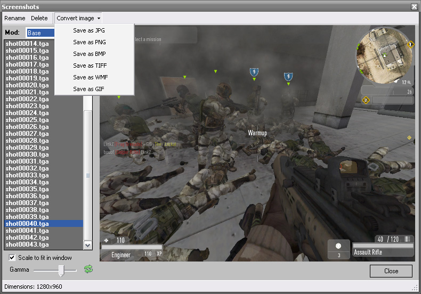Select shot00029.tga in the list
The width and height of the screenshot is (421, 294).
(44, 148)
